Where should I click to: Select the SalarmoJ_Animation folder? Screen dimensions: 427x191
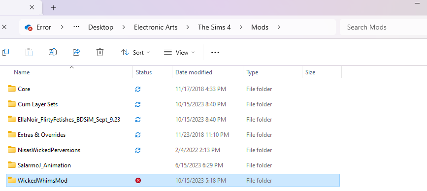tap(173, 165)
